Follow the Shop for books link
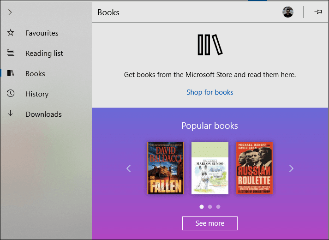 (x=210, y=92)
